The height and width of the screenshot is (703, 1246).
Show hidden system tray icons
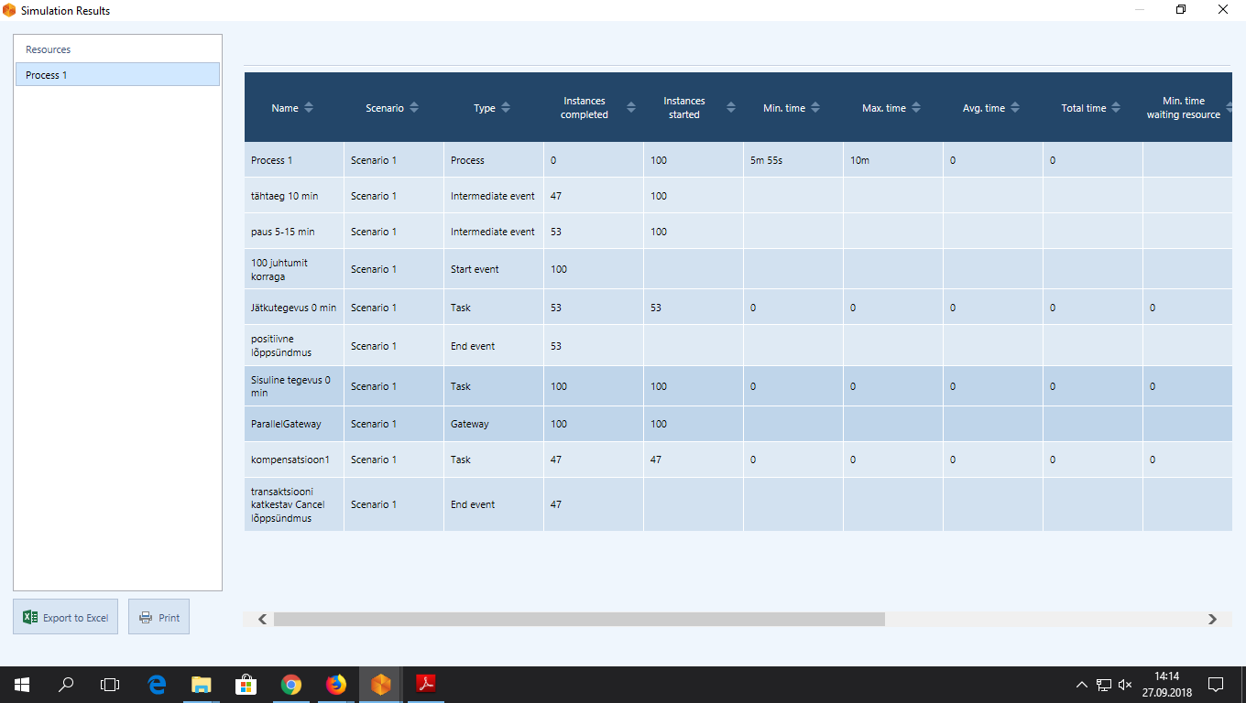(x=1082, y=685)
